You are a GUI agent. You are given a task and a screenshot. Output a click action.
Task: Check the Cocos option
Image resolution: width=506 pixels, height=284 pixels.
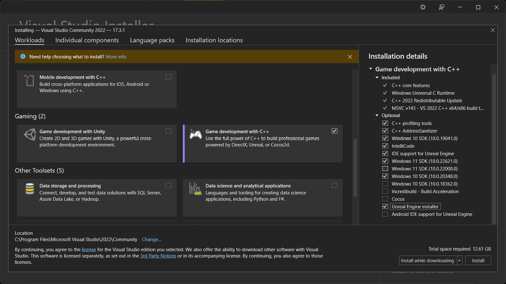pos(385,199)
